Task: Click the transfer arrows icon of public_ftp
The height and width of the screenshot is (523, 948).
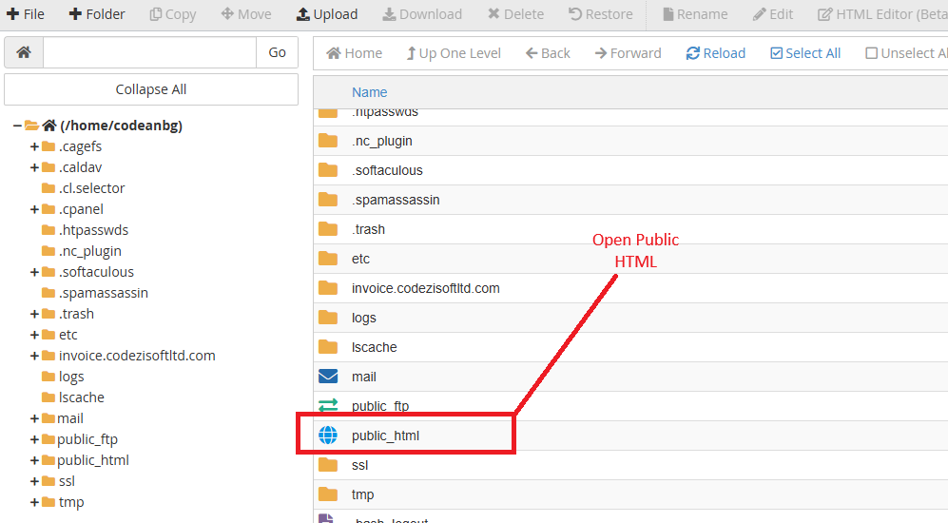Action: pos(328,405)
